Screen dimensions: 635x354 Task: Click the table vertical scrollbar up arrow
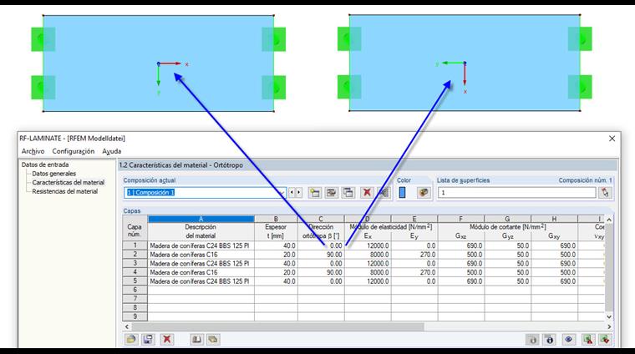pos(609,220)
